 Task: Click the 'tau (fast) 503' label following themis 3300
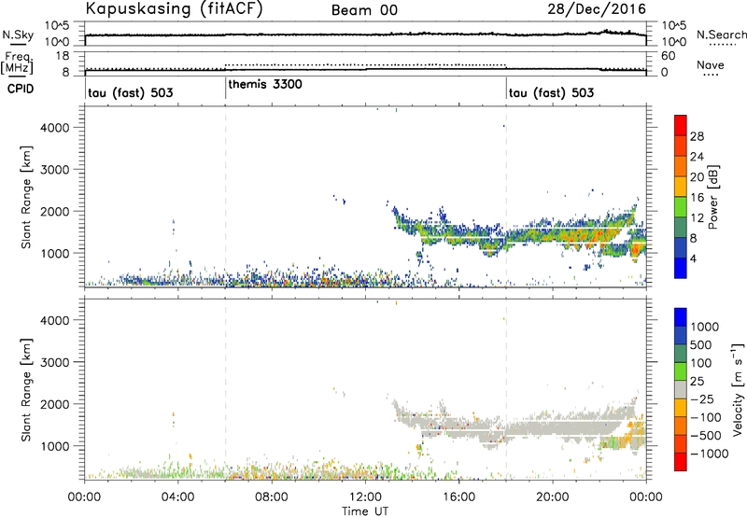pos(551,92)
